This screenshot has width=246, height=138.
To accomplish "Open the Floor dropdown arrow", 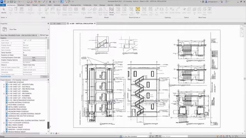I will (x=59, y=15).
